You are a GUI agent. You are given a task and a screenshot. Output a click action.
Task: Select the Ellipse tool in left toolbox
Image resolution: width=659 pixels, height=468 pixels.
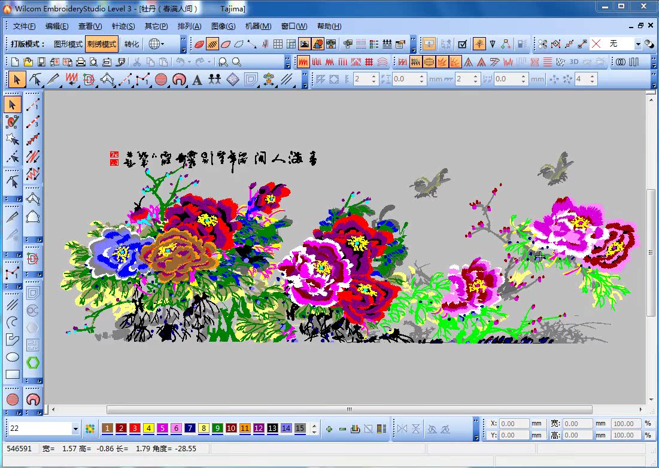[x=13, y=357]
